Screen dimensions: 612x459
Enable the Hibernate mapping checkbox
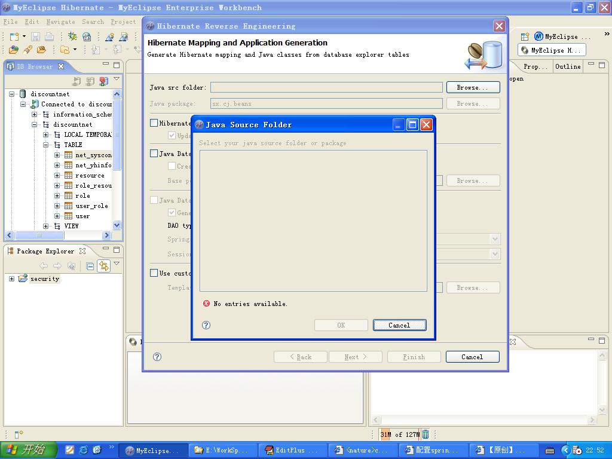click(154, 123)
